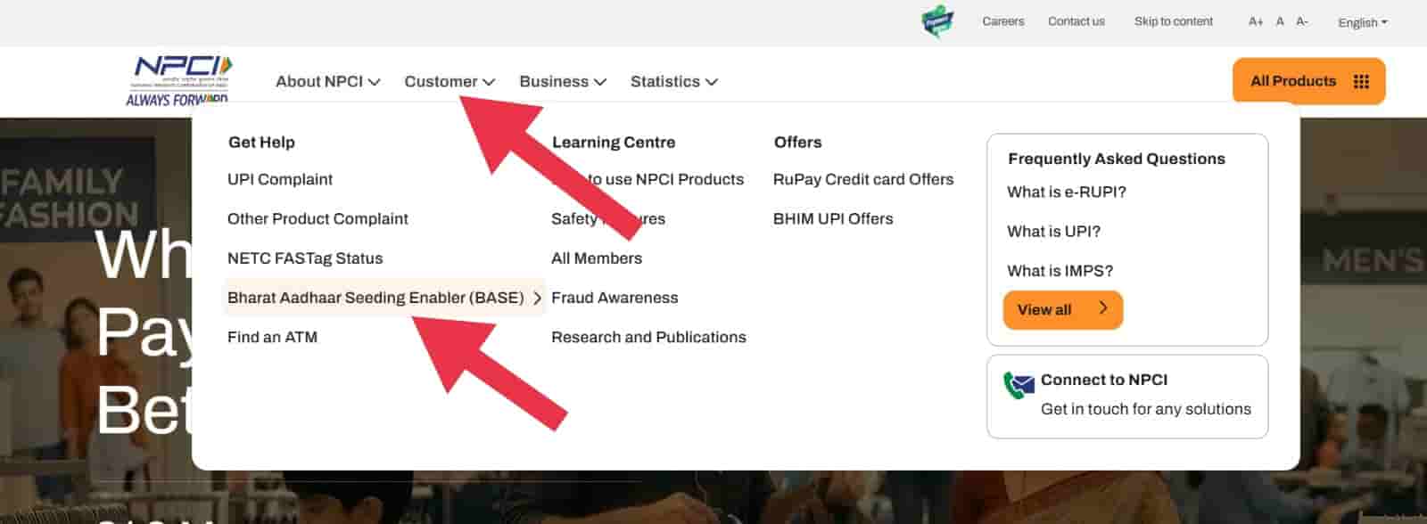Open the green badge icon beside Careers
The image size is (1427, 524).
[x=937, y=21]
